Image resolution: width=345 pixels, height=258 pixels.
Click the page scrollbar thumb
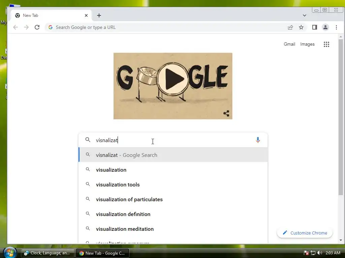[x=341, y=117]
